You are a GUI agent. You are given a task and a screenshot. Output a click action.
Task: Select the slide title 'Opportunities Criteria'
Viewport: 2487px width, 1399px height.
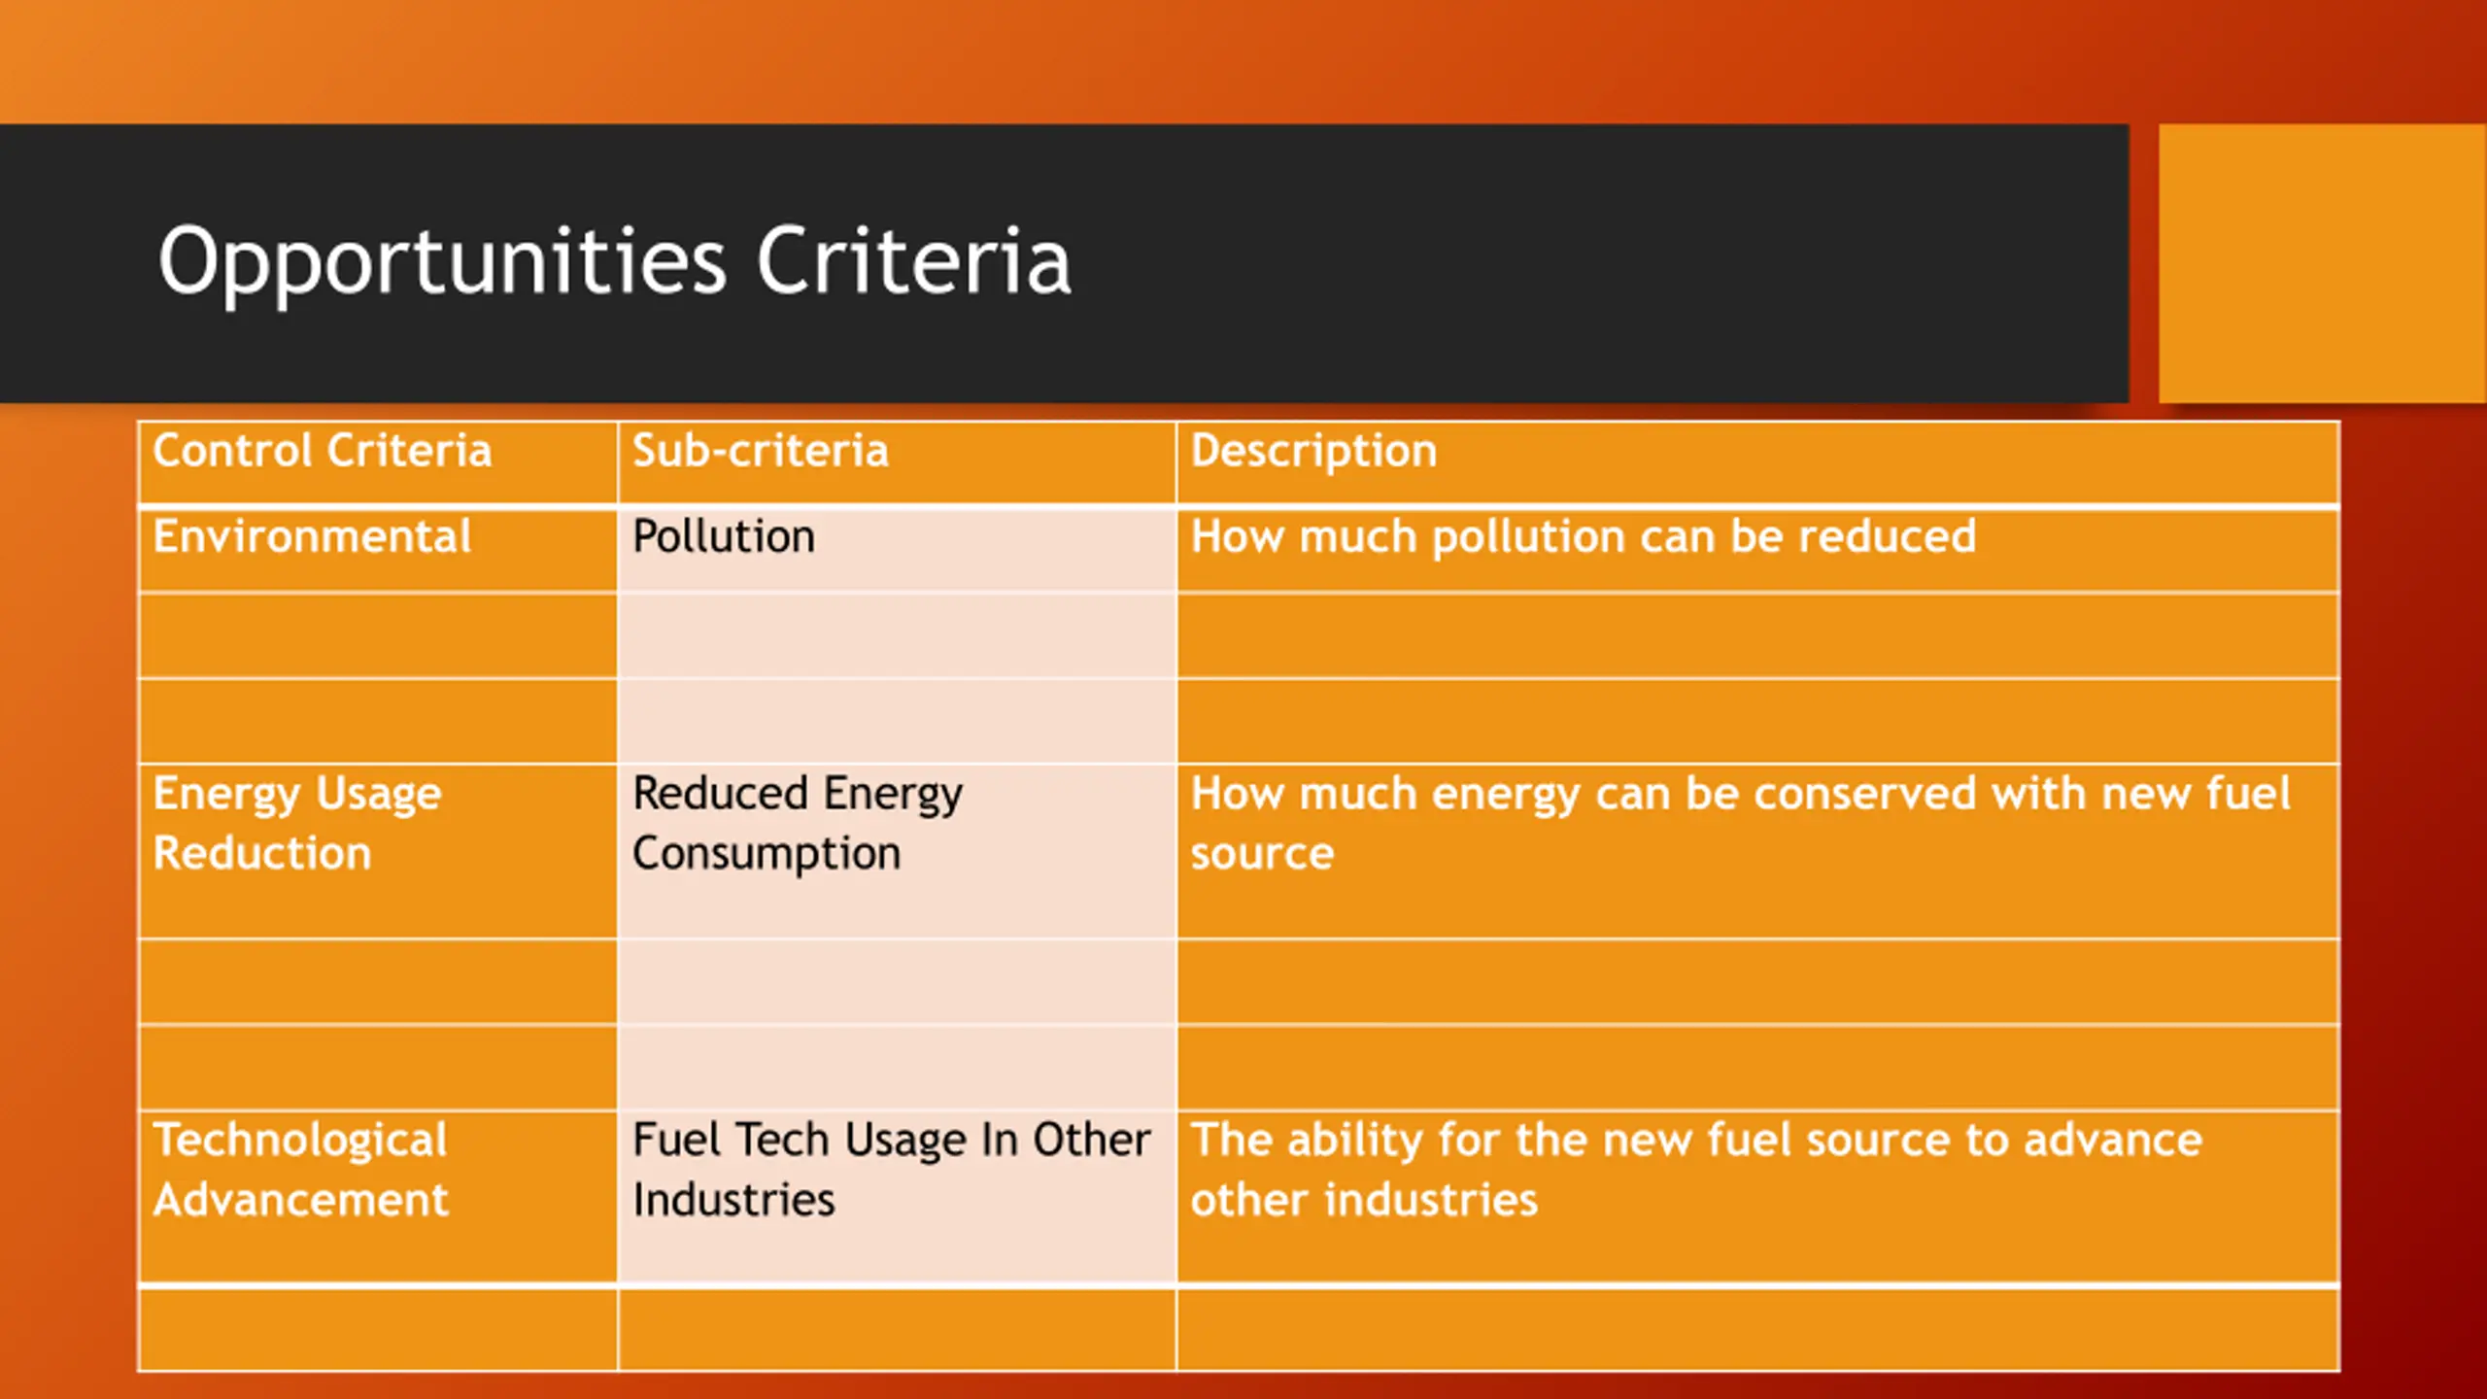tap(614, 260)
